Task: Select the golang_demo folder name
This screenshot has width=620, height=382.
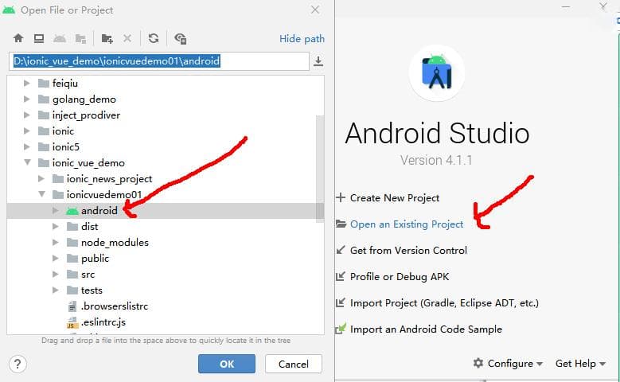Action: tap(84, 99)
